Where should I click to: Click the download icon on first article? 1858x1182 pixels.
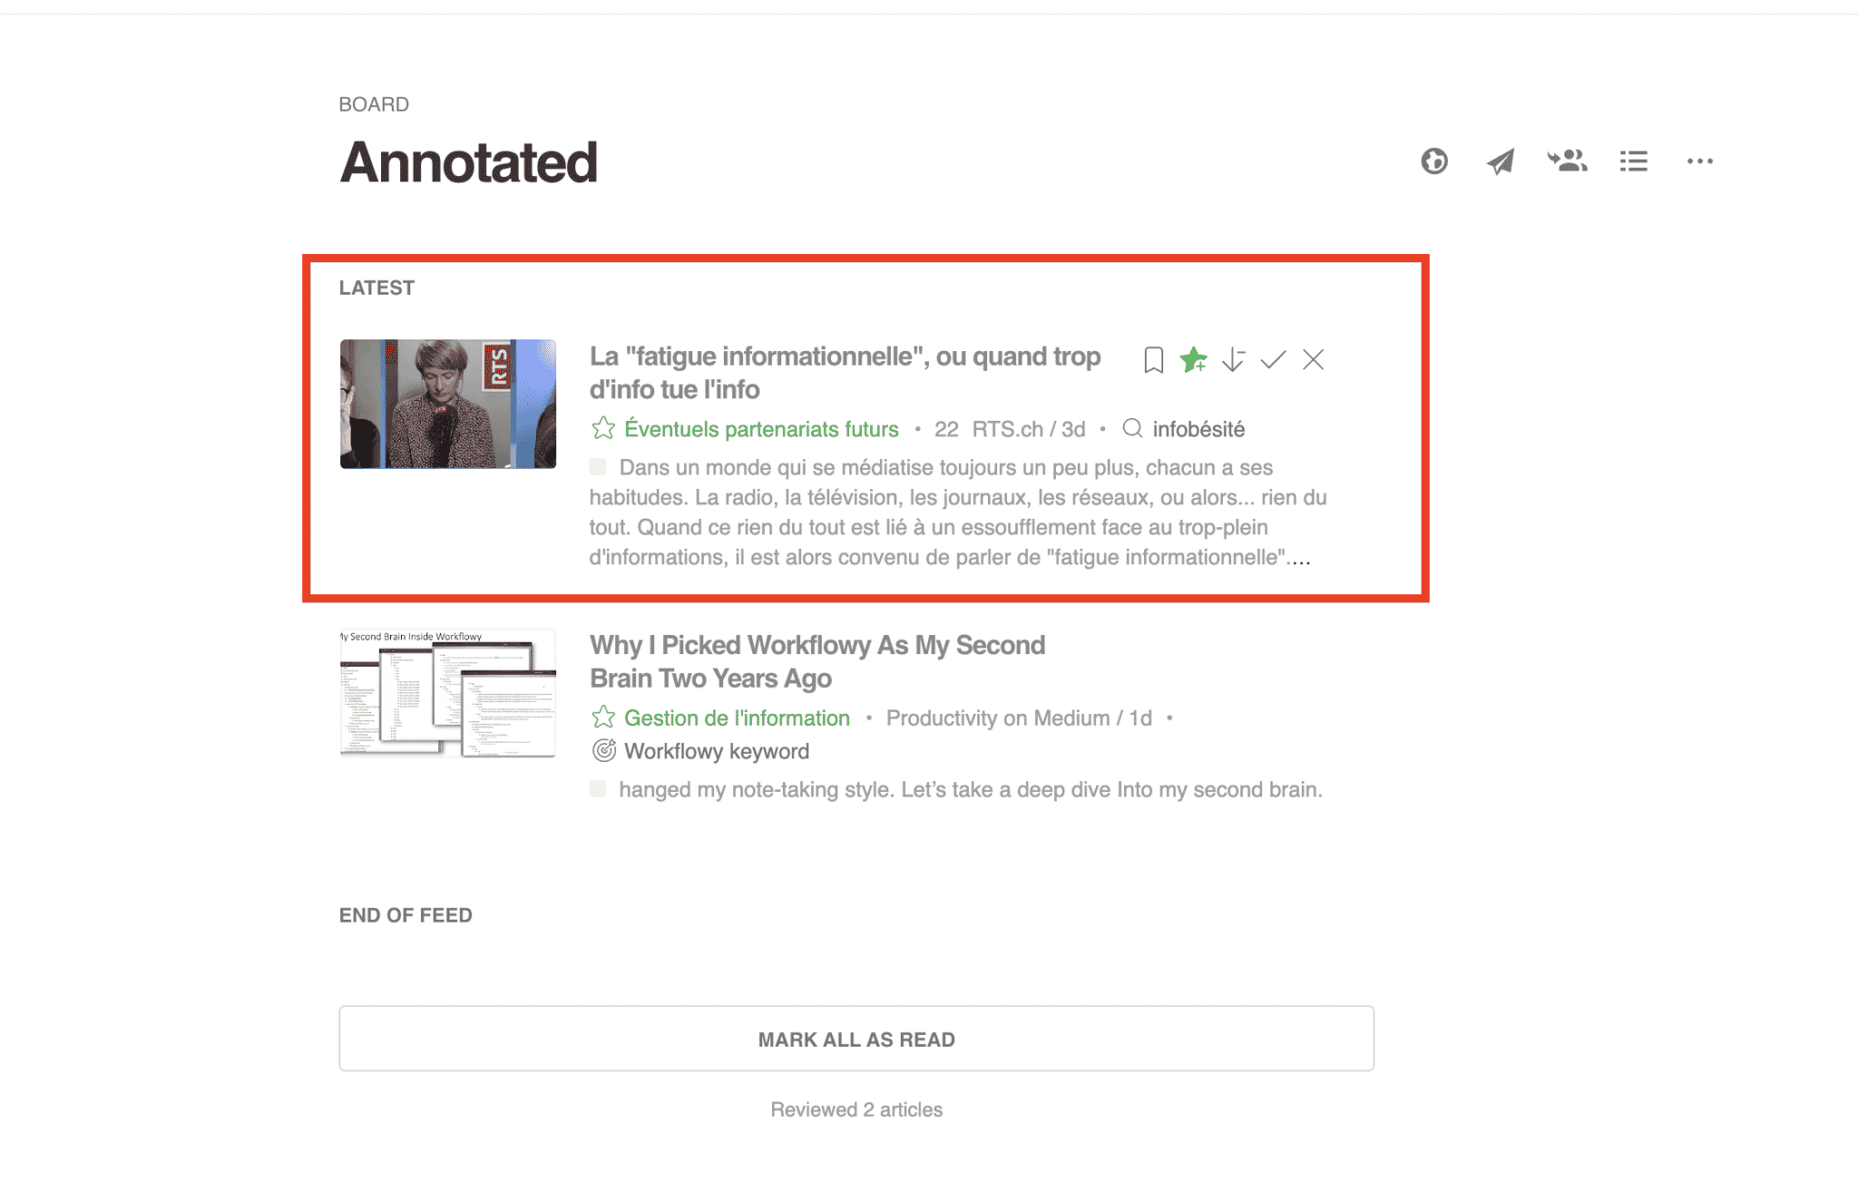tap(1232, 360)
